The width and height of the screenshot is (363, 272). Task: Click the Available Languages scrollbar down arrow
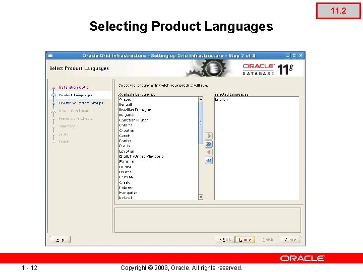click(x=201, y=197)
